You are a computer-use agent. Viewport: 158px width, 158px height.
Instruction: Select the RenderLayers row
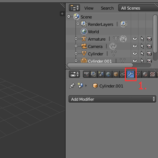(101, 24)
